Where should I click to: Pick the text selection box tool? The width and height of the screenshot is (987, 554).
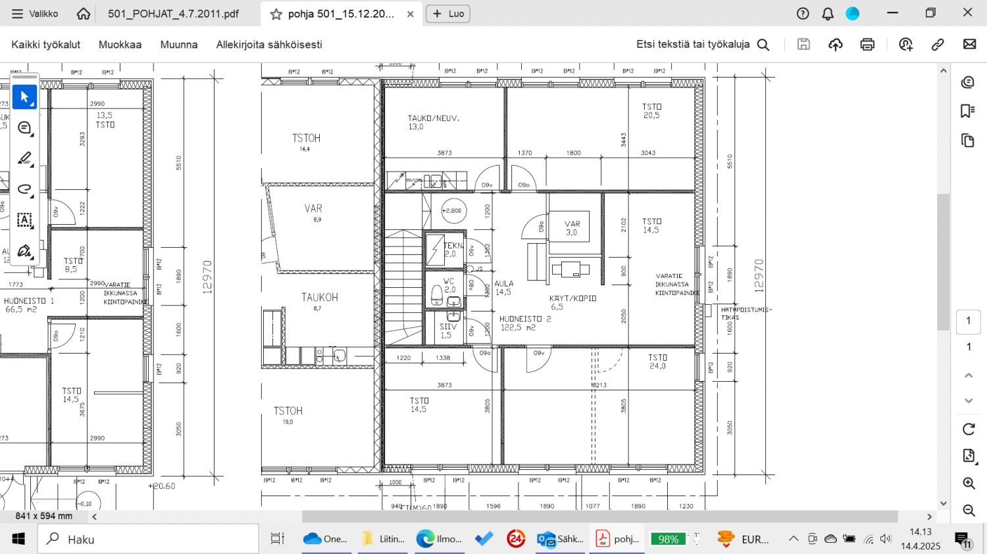click(24, 220)
